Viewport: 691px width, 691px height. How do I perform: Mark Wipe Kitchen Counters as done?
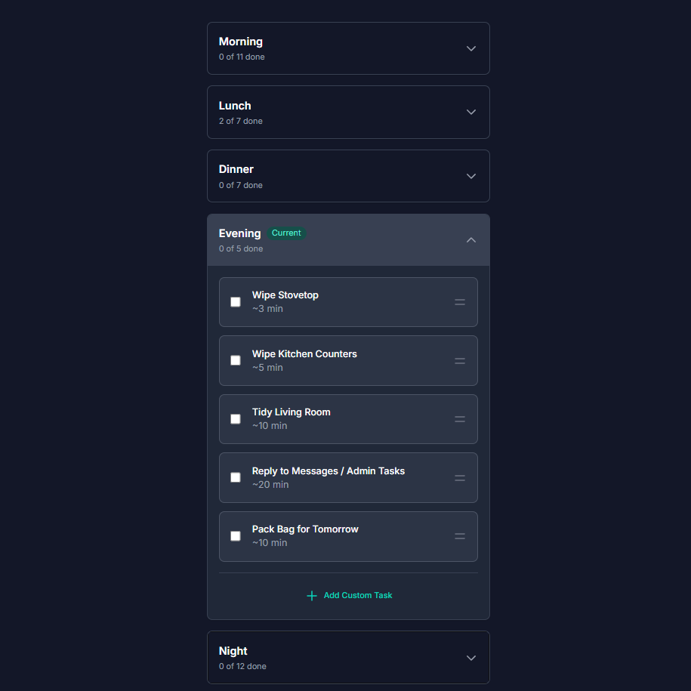(x=236, y=360)
